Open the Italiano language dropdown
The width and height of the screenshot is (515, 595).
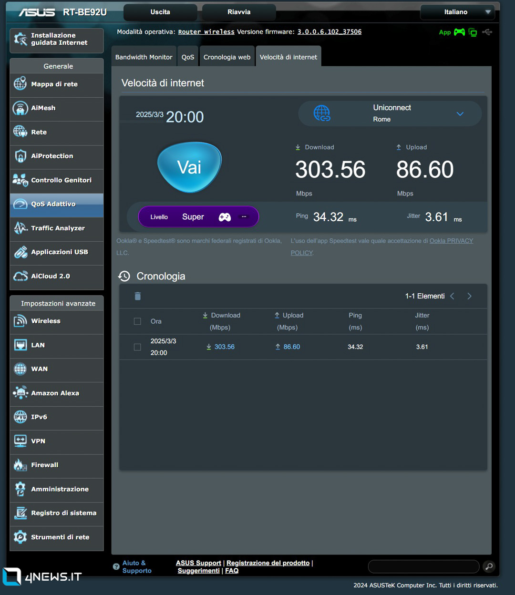click(457, 12)
